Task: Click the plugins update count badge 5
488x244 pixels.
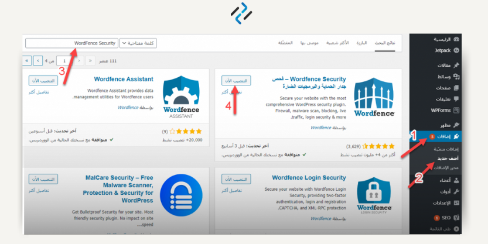Action: tap(432, 136)
